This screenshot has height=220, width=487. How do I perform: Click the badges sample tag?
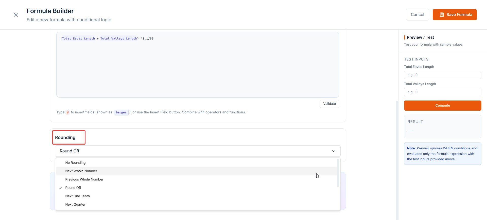tap(121, 112)
